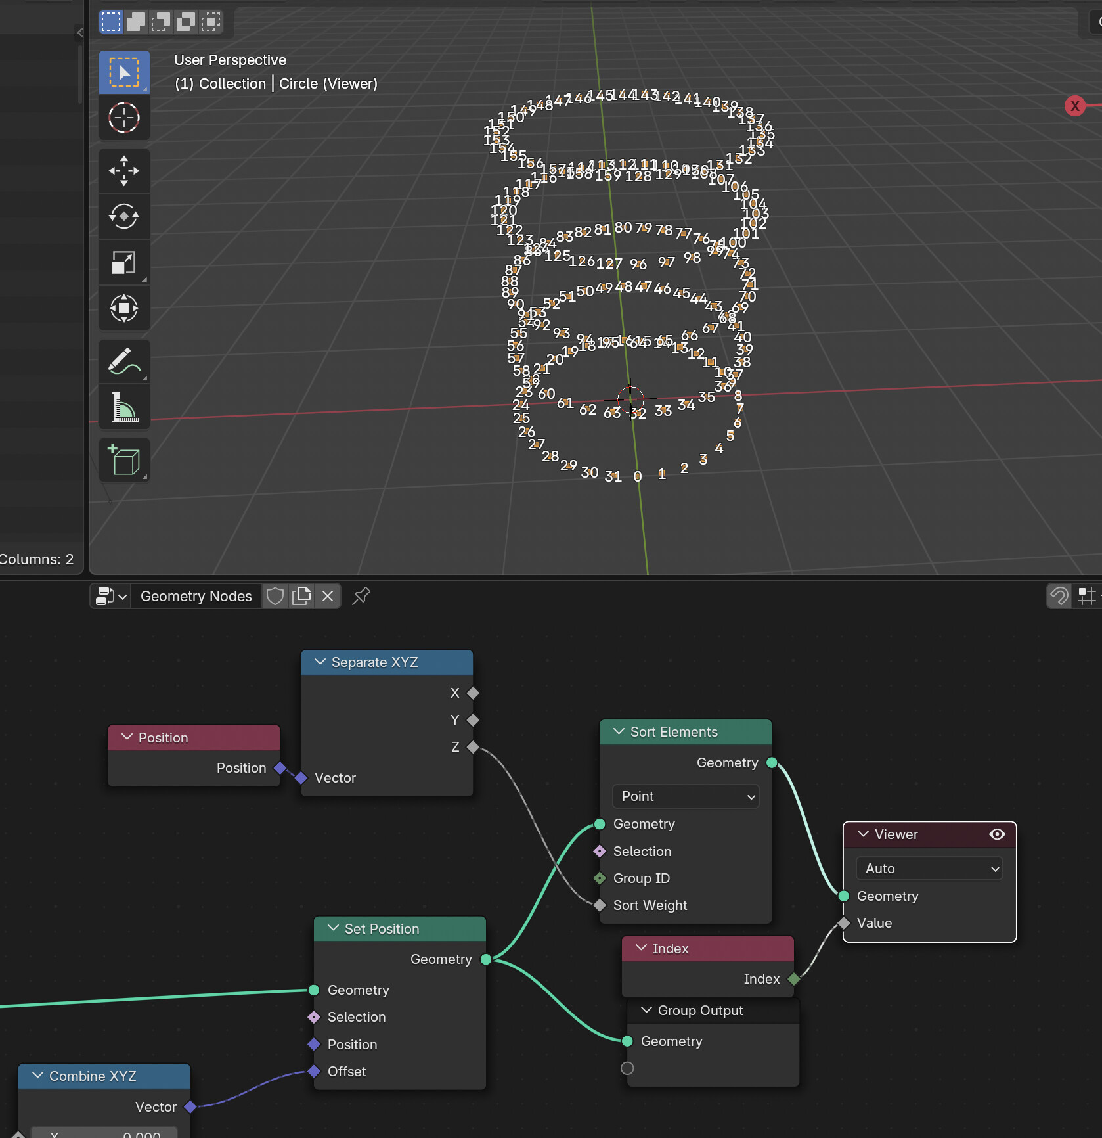Choose the Move tool

pyautogui.click(x=124, y=171)
